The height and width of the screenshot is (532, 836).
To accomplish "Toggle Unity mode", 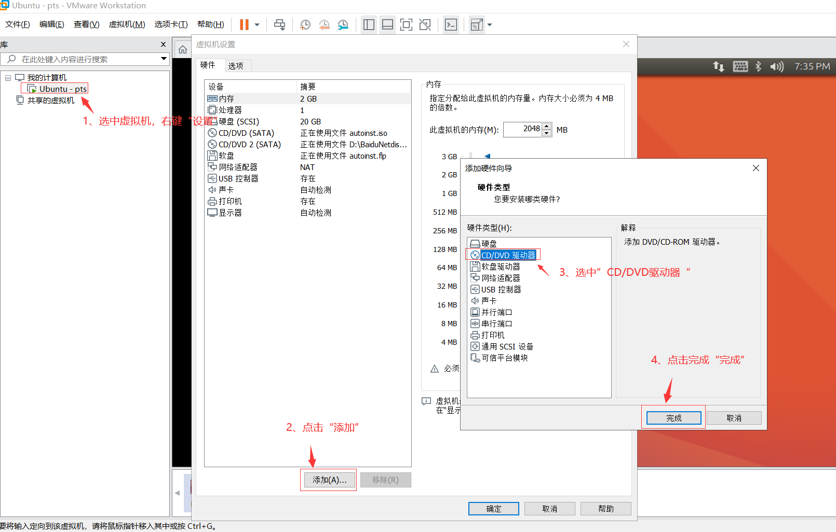I will point(425,24).
